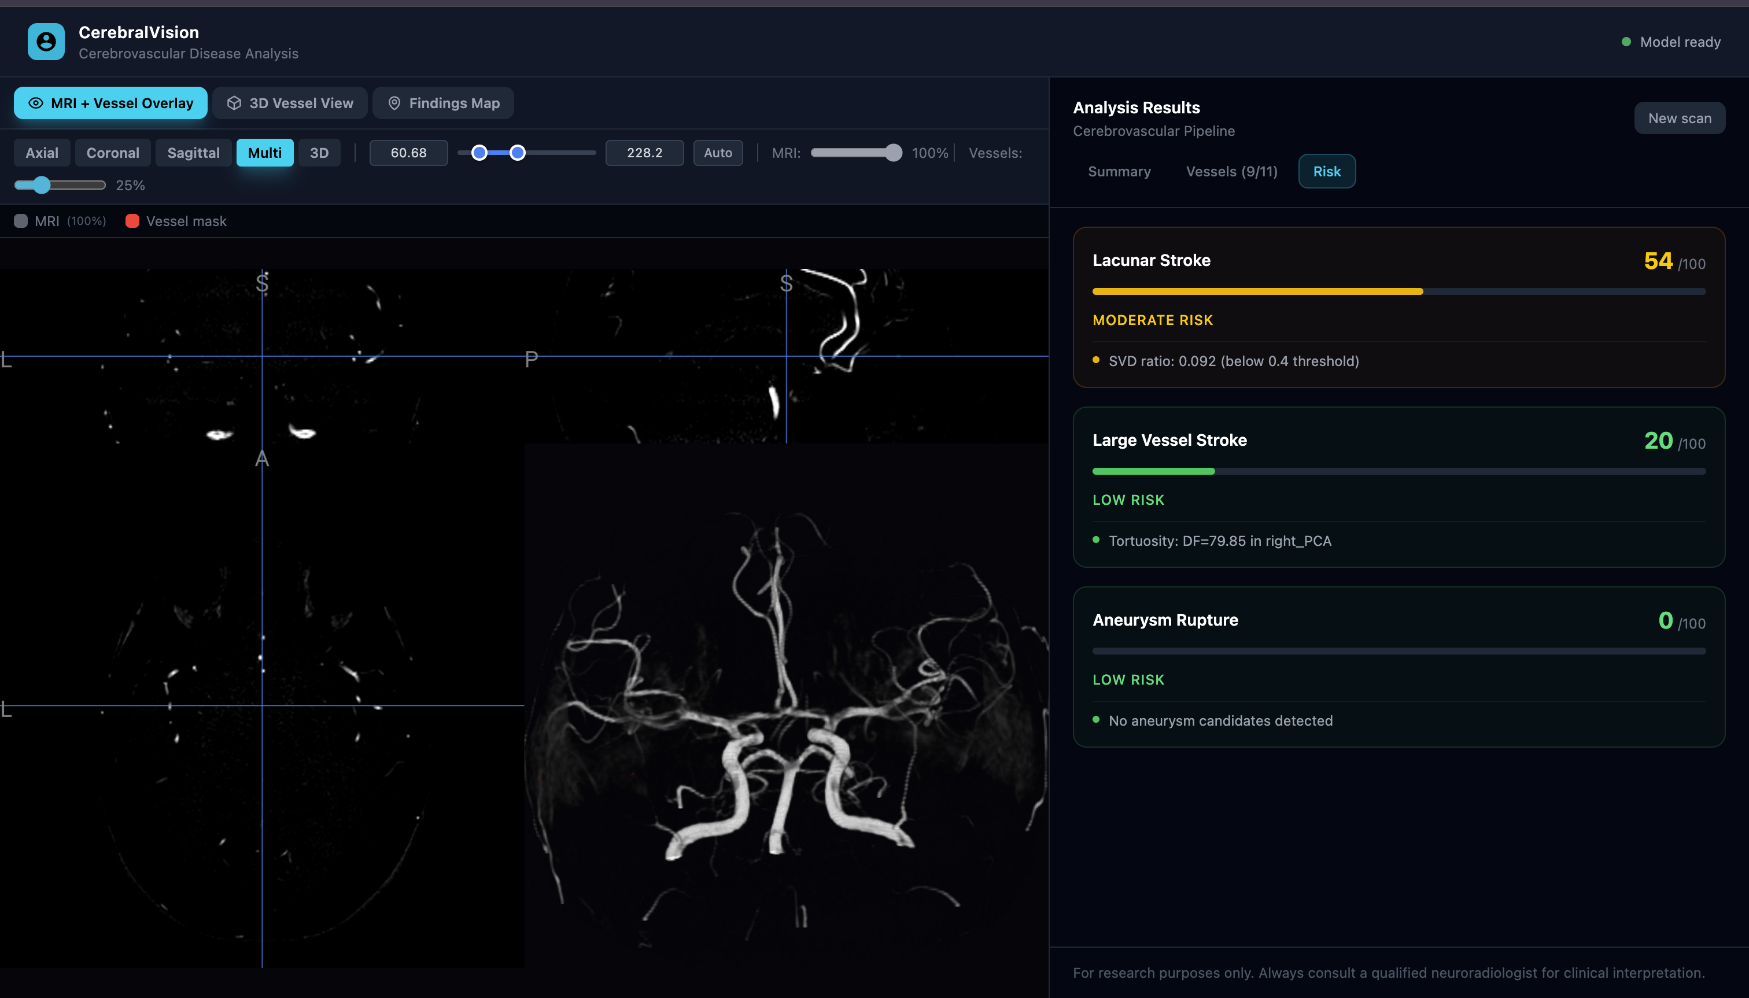Click the window minimum field showing 60.68
Image resolution: width=1749 pixels, height=998 pixels.
click(x=409, y=152)
